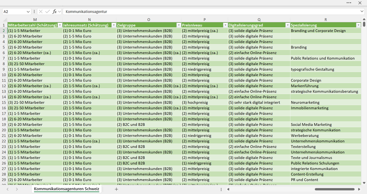Screen dimensions: 367x194
Task: Open the three-dots more options menu
Action: pyautogui.click(x=349, y=3)
